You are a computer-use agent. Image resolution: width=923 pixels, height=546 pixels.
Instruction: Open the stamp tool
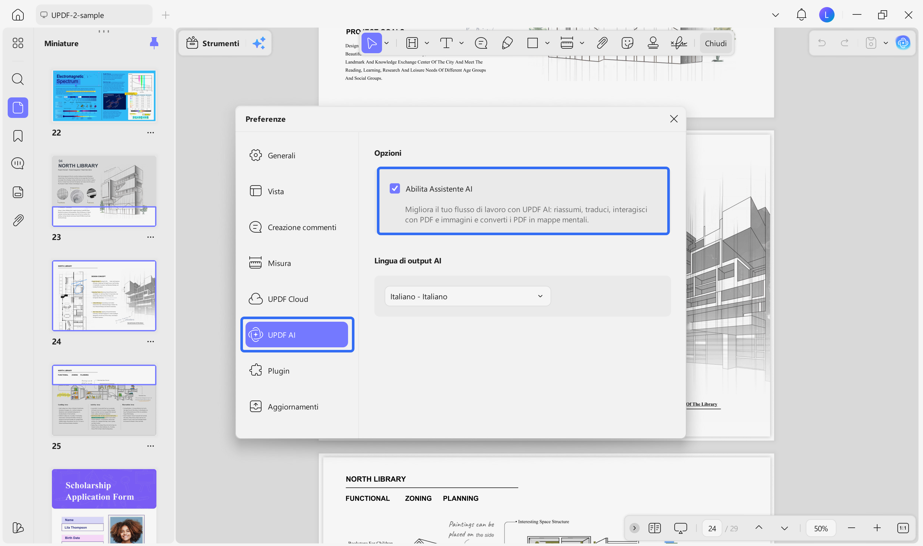click(653, 43)
